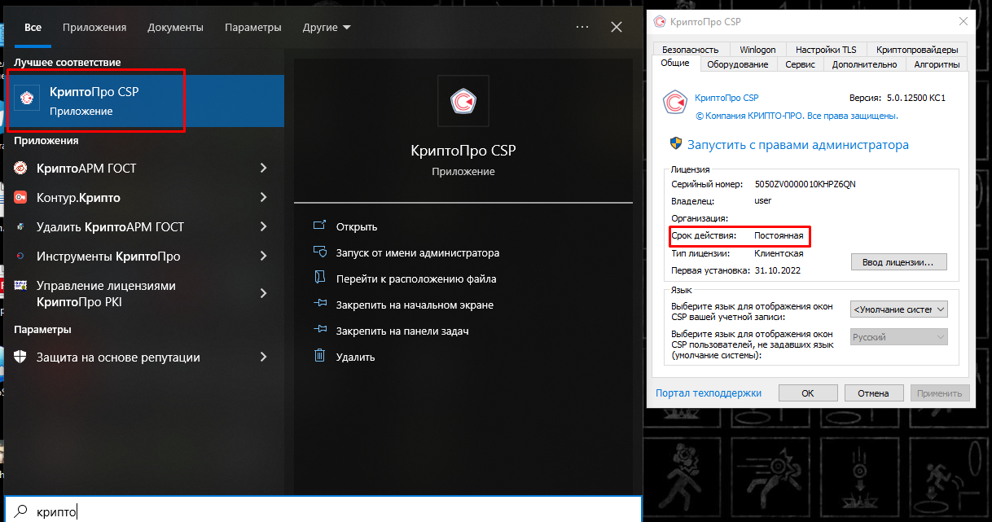Image resolution: width=992 pixels, height=522 pixels.
Task: Click the pin icon for Закрепить на начальном экране
Action: [320, 305]
